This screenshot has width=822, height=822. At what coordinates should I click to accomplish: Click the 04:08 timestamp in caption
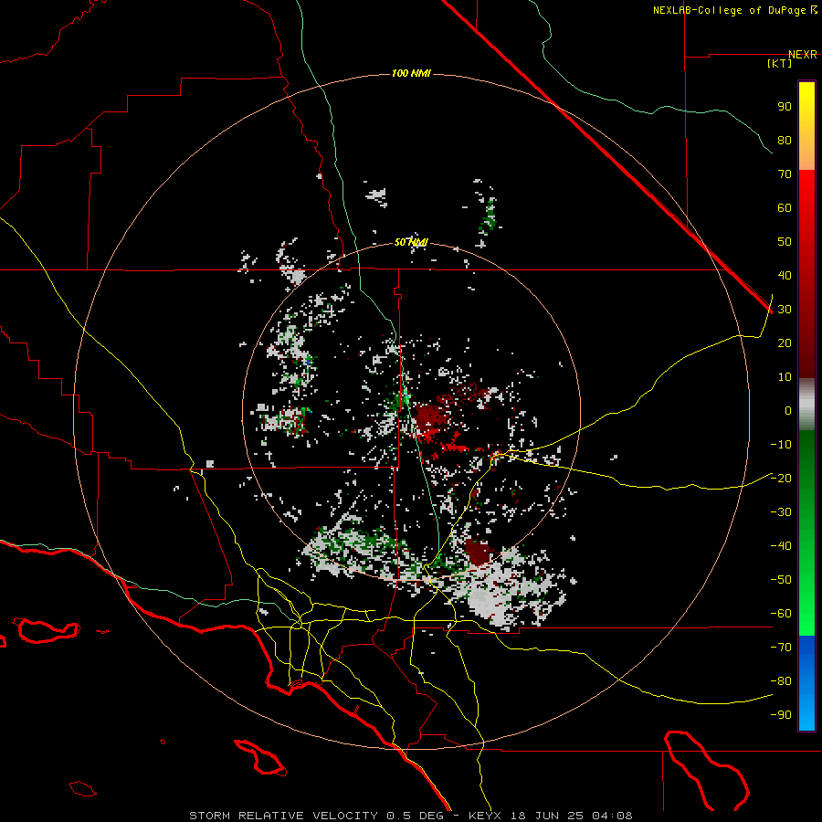click(612, 816)
